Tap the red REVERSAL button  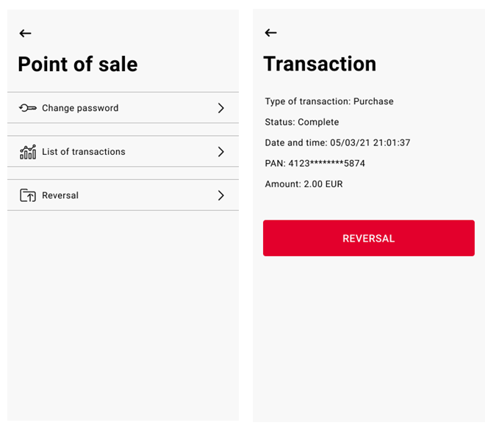[369, 238]
